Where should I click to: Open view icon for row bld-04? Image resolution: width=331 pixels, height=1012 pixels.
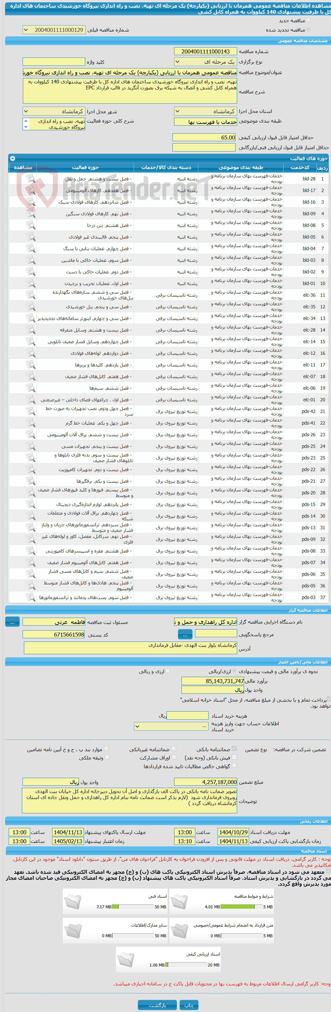click(31, 249)
